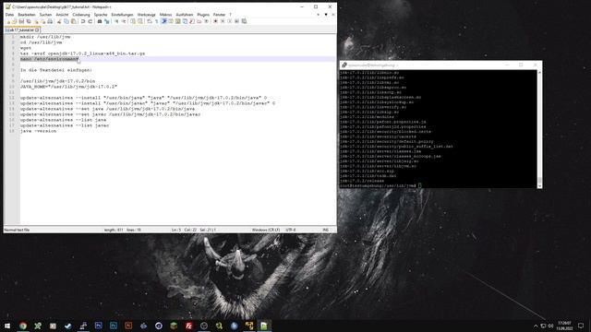Viewport: 591px width, 332px height.
Task: Toggle synchronized horizontal scrolling
Action: [140, 21]
